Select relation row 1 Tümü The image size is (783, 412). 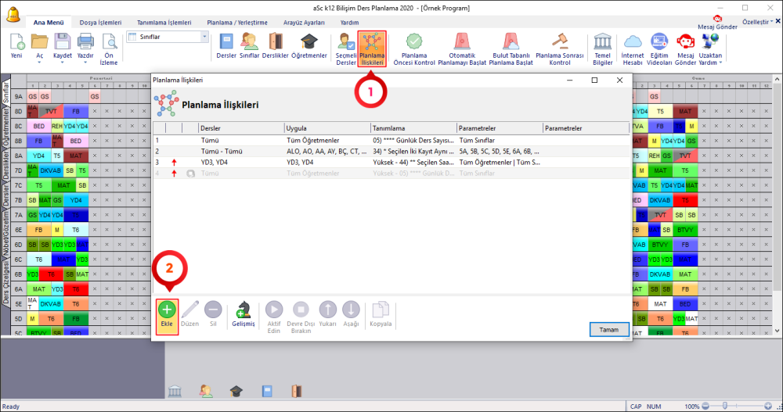tap(391, 141)
